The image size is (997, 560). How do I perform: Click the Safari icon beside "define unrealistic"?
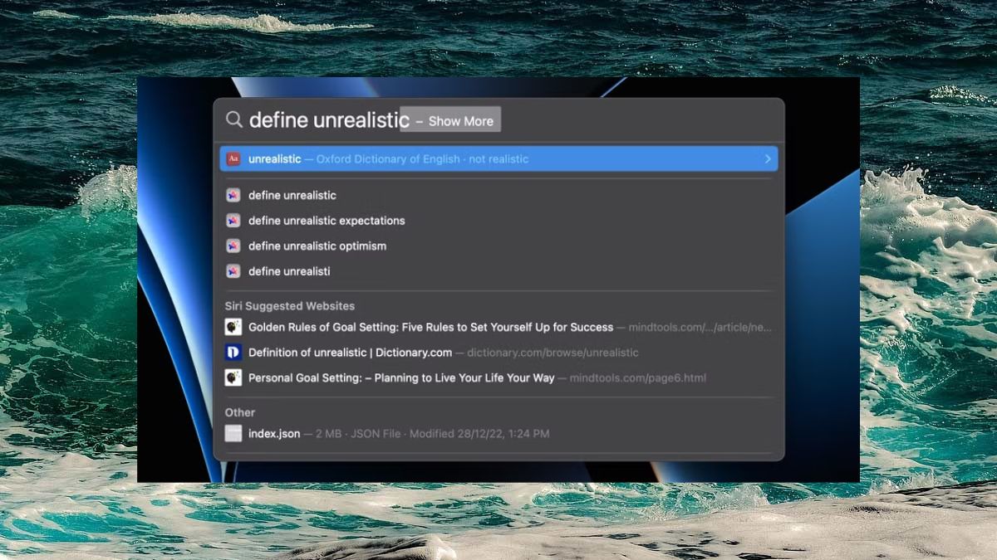(233, 196)
